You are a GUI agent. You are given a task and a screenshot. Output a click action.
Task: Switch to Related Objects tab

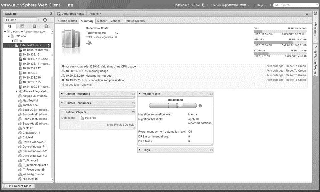pyautogui.click(x=134, y=21)
